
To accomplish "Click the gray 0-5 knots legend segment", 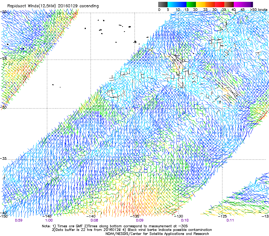I will point(163,4).
